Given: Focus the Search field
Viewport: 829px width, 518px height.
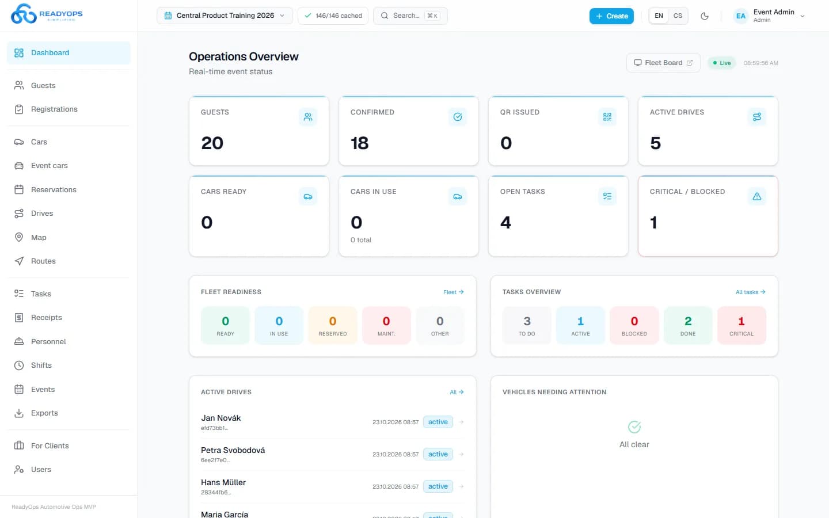Looking at the screenshot, I should pos(410,16).
